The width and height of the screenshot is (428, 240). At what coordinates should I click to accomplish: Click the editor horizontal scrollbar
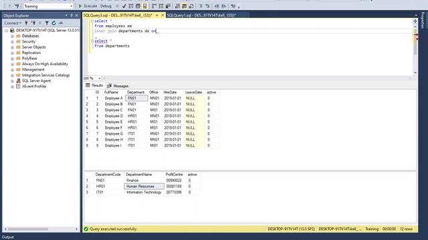coord(257,78)
